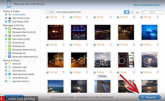Delete 1038.jpg using its trash icon
This screenshot has height=101, width=165.
click(63, 17)
